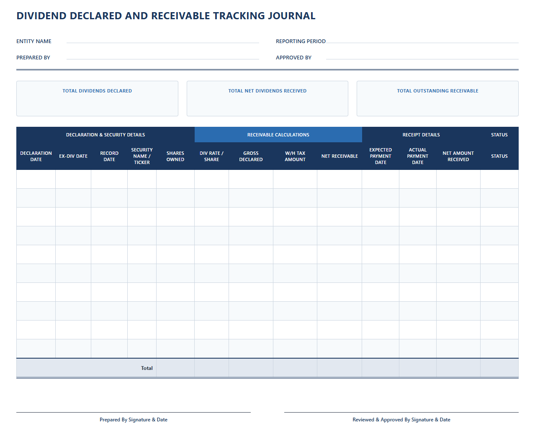535x431 pixels.
Task: Click the DIV RATE / SHARE column header
Action: tap(212, 156)
